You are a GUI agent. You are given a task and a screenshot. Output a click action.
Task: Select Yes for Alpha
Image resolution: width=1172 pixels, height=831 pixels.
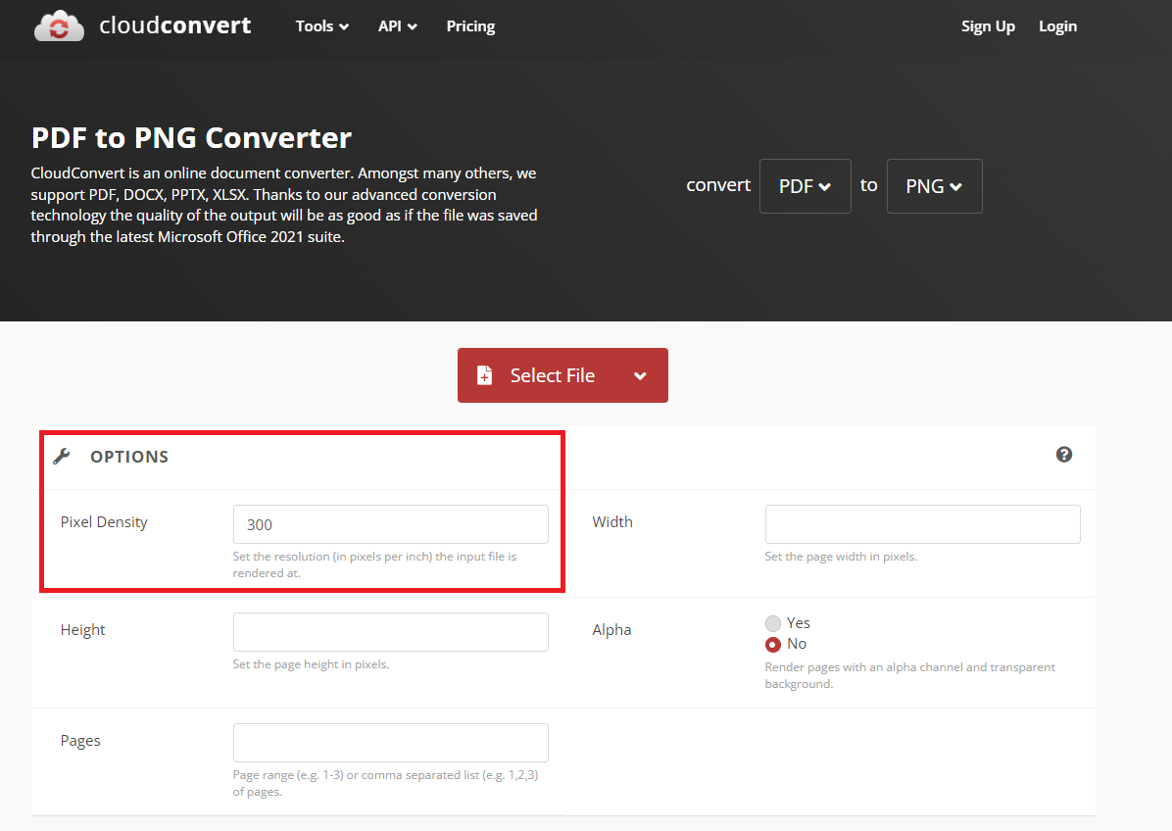(x=773, y=623)
